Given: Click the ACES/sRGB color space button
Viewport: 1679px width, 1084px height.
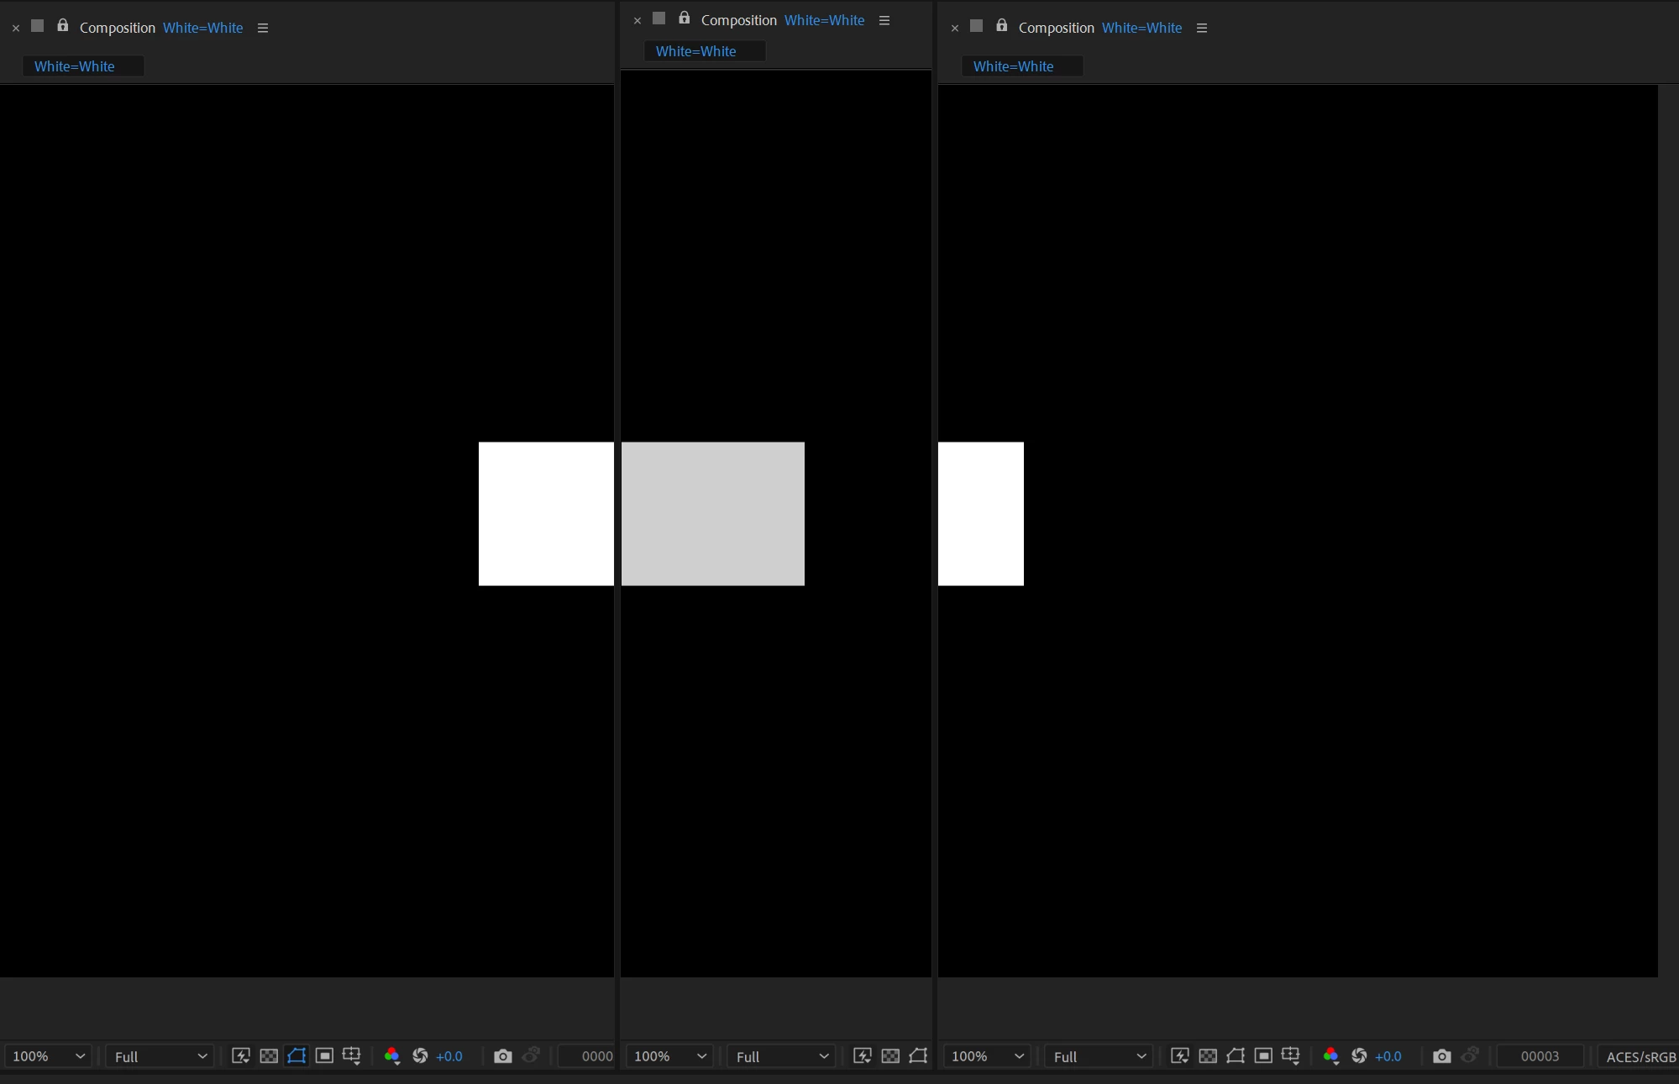Looking at the screenshot, I should tap(1640, 1056).
